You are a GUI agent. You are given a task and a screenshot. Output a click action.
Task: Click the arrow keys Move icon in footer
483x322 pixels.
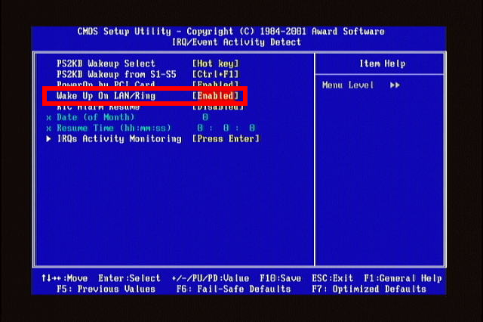51,278
